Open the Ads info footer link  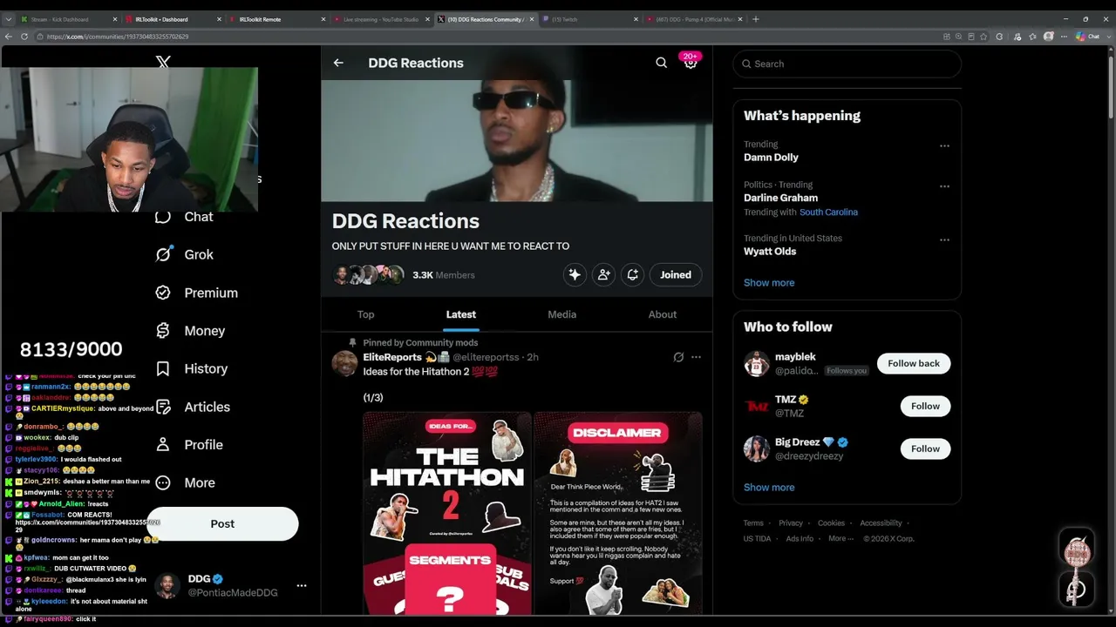pyautogui.click(x=800, y=538)
